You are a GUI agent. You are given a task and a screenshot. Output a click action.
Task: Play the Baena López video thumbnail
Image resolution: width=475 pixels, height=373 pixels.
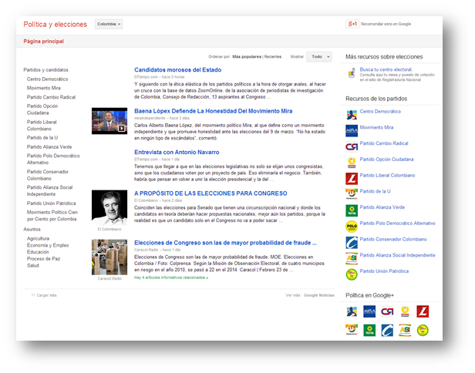[109, 120]
